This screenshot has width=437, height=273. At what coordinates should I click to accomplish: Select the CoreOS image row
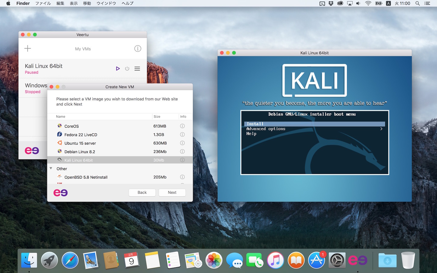click(120, 126)
